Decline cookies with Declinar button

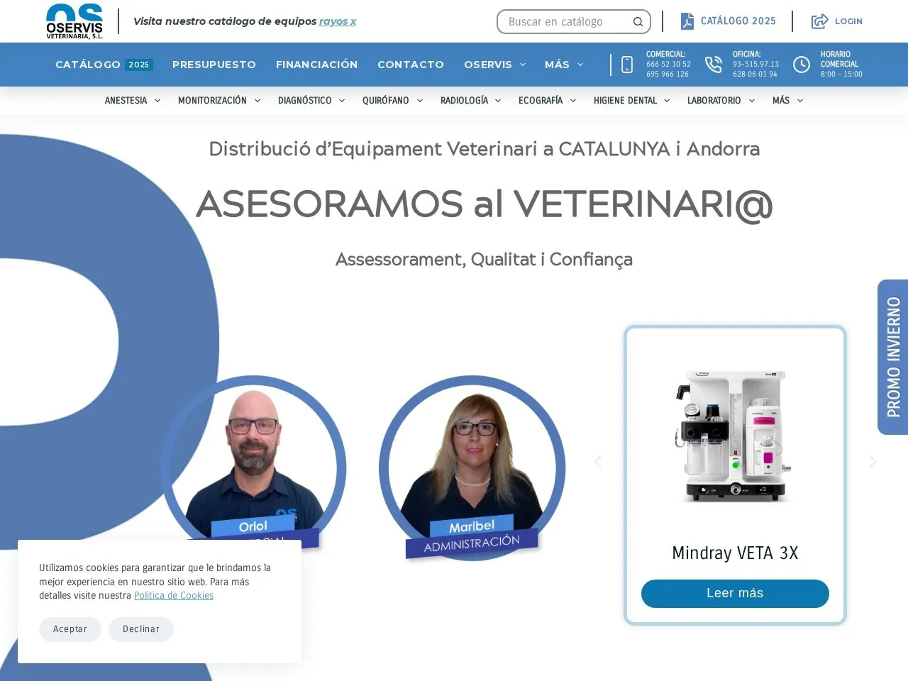[141, 629]
